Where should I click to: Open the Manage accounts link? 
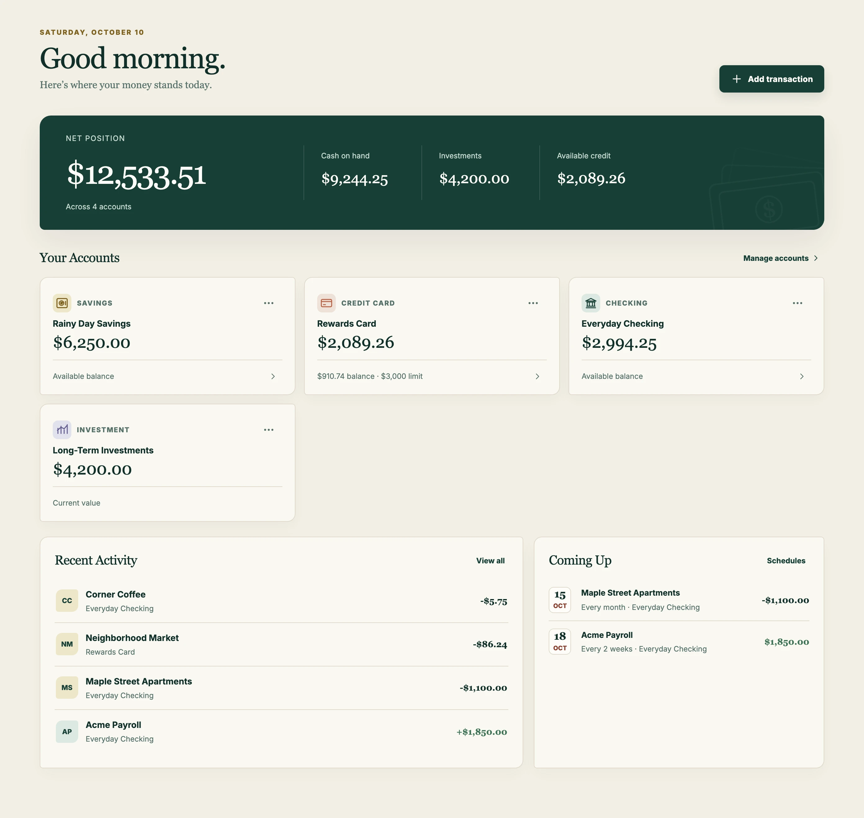pyautogui.click(x=781, y=258)
